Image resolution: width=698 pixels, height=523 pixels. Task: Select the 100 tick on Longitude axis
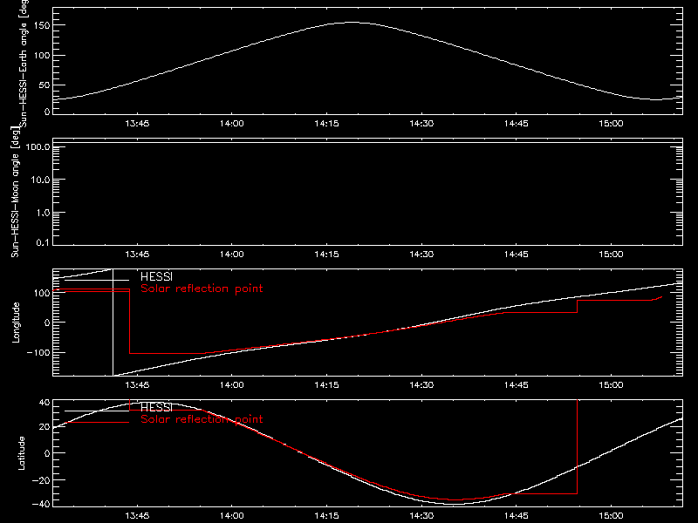click(41, 293)
